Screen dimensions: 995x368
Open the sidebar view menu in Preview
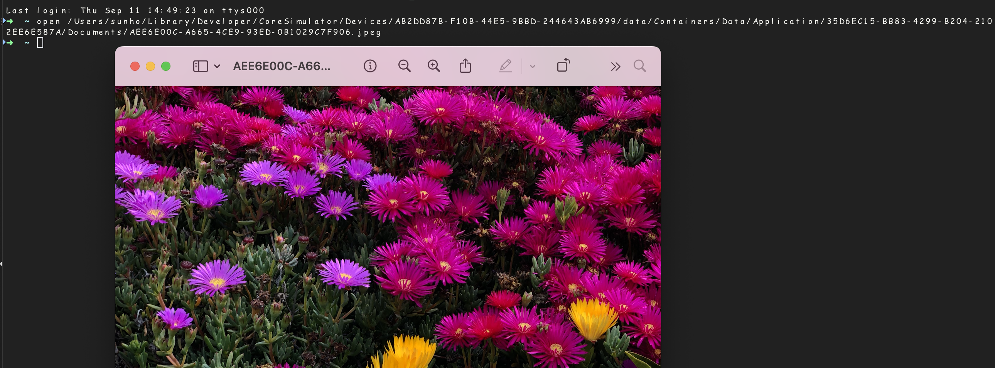(x=201, y=66)
